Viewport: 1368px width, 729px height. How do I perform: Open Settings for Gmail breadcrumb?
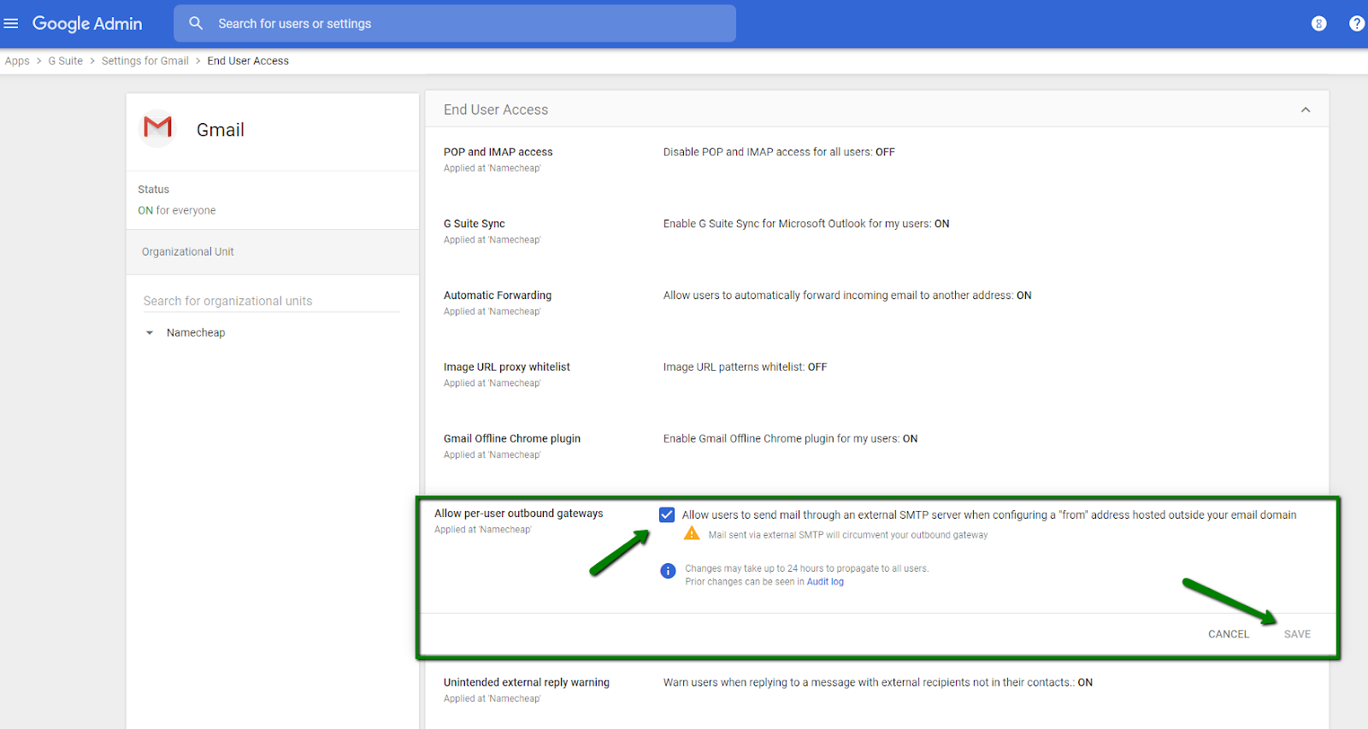point(145,61)
